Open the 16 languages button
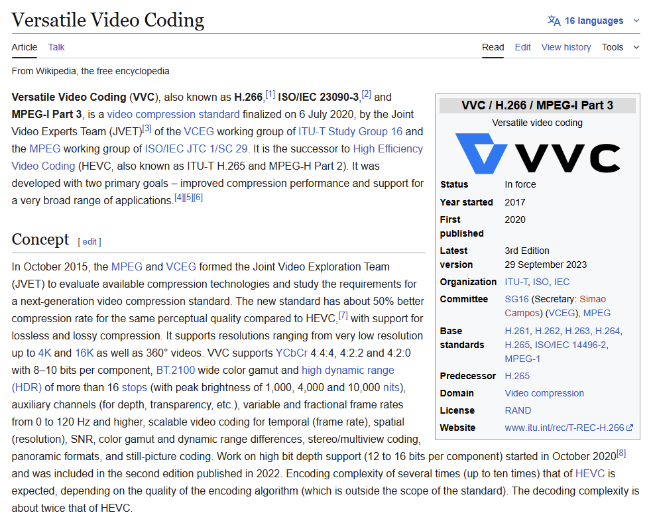The image size is (653, 527). (x=593, y=21)
